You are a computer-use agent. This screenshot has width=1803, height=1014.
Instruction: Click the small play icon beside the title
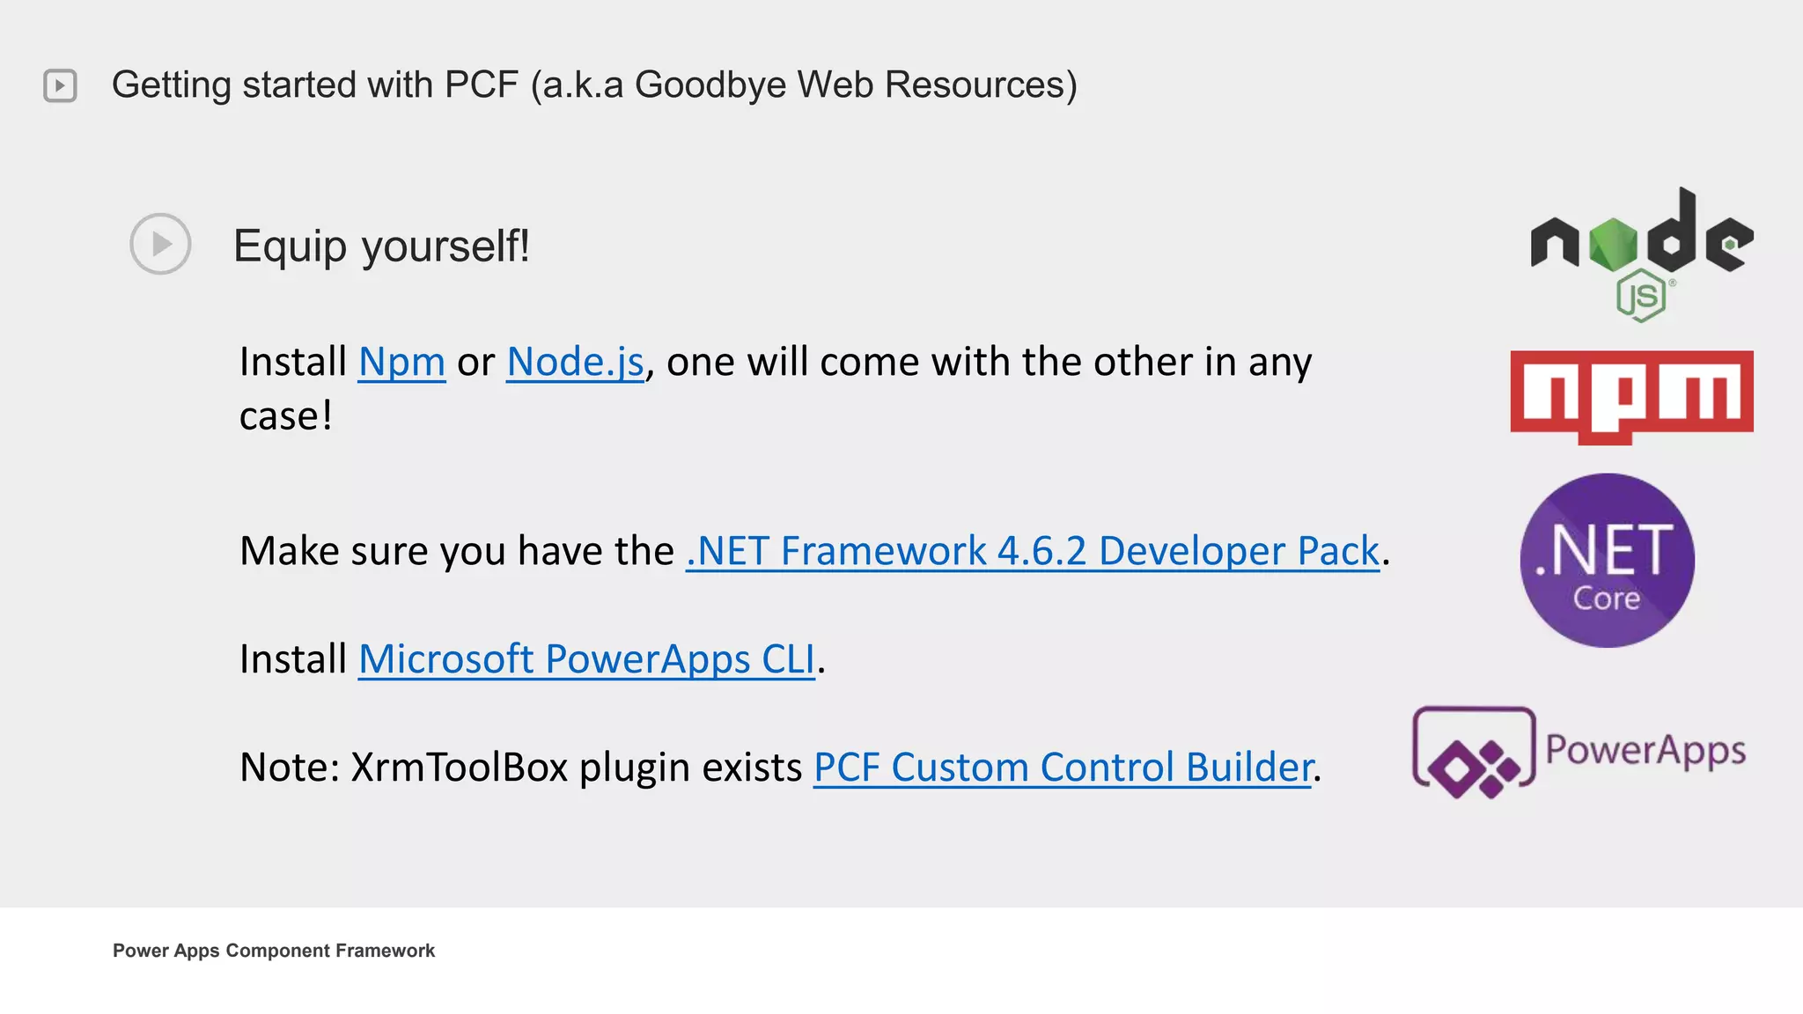point(60,85)
